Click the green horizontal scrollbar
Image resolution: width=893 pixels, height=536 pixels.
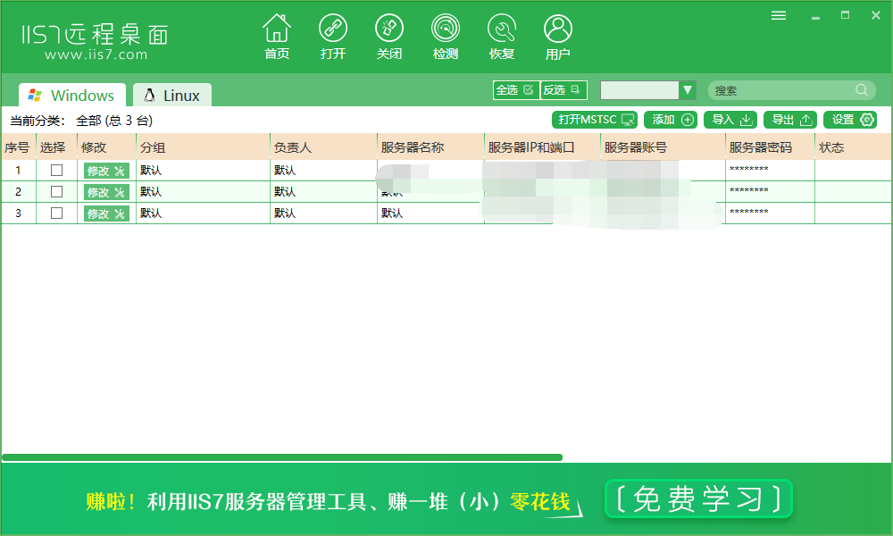282,457
